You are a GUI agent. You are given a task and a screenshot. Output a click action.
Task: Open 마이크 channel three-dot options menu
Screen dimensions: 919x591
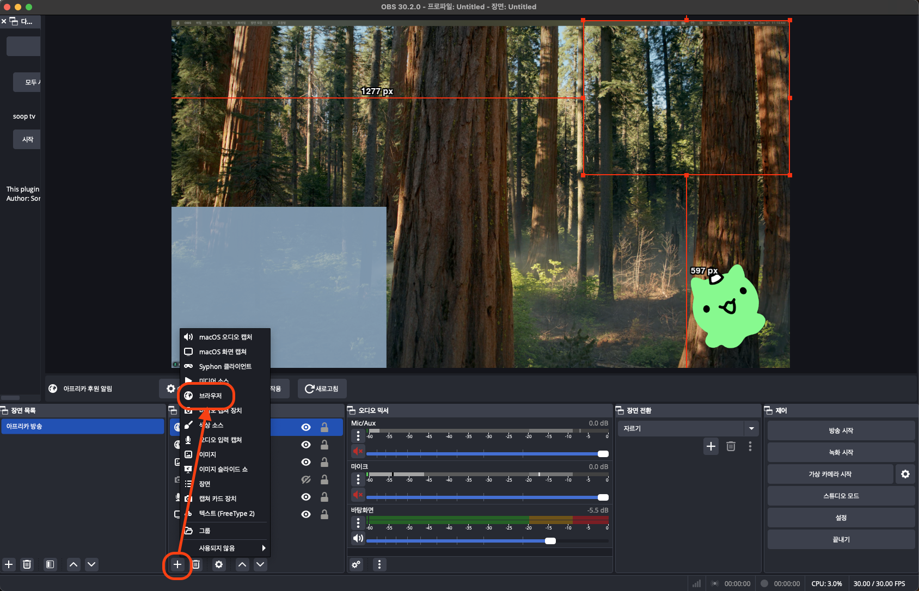point(358,479)
